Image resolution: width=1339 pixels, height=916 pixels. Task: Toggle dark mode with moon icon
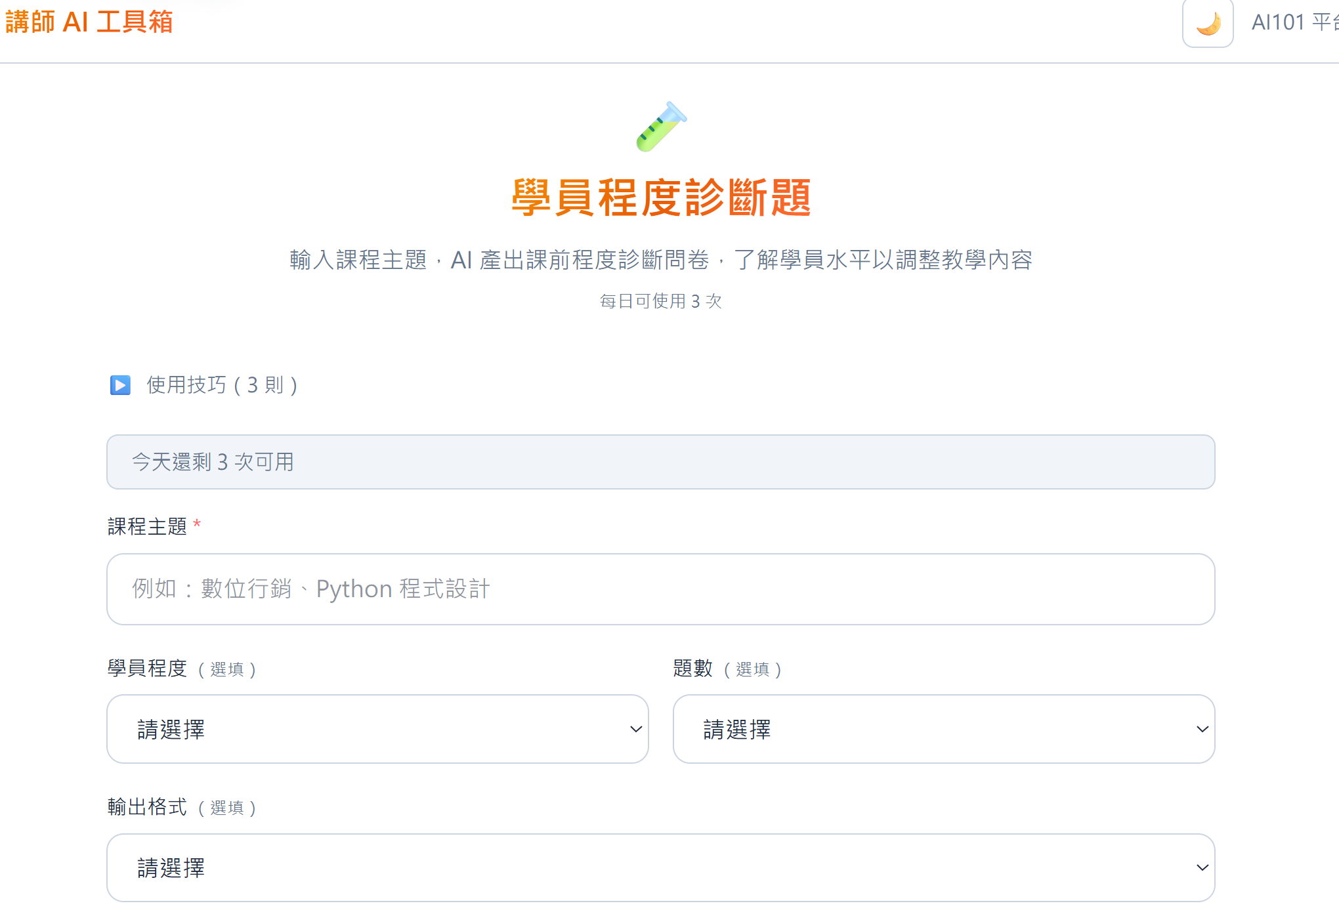tap(1207, 23)
